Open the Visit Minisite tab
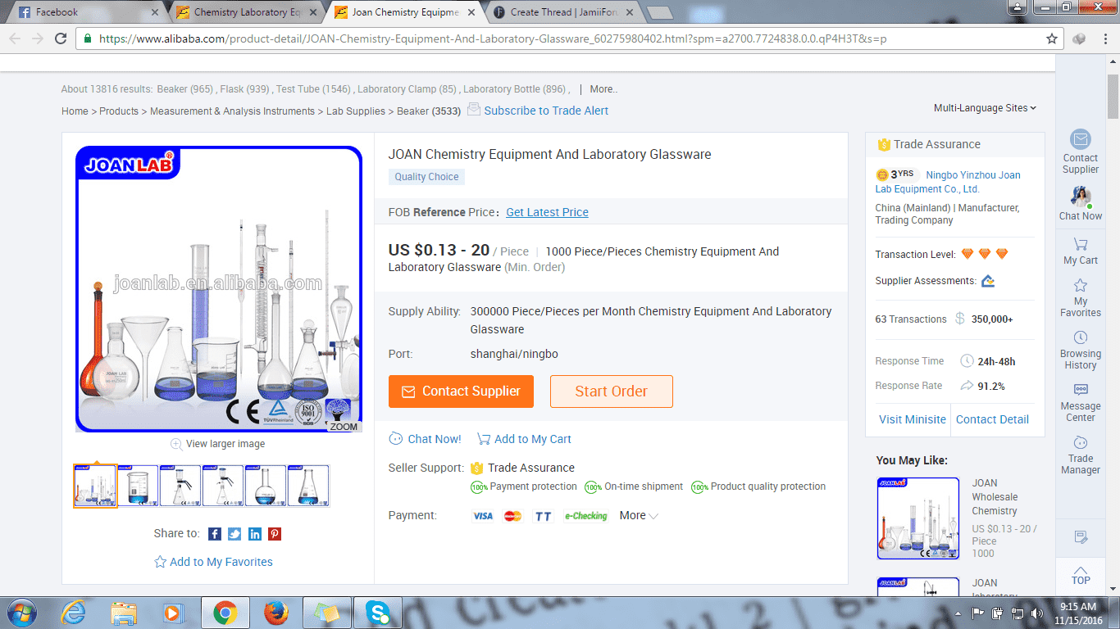The image size is (1120, 629). tap(913, 419)
